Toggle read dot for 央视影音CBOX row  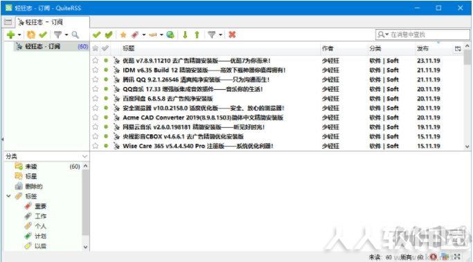coord(106,136)
